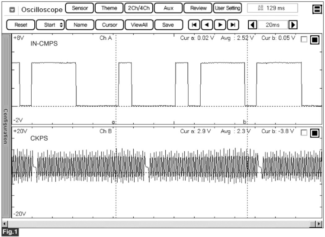Tick the empty checkbox on Ch B
The image size is (325, 237).
tap(304, 133)
